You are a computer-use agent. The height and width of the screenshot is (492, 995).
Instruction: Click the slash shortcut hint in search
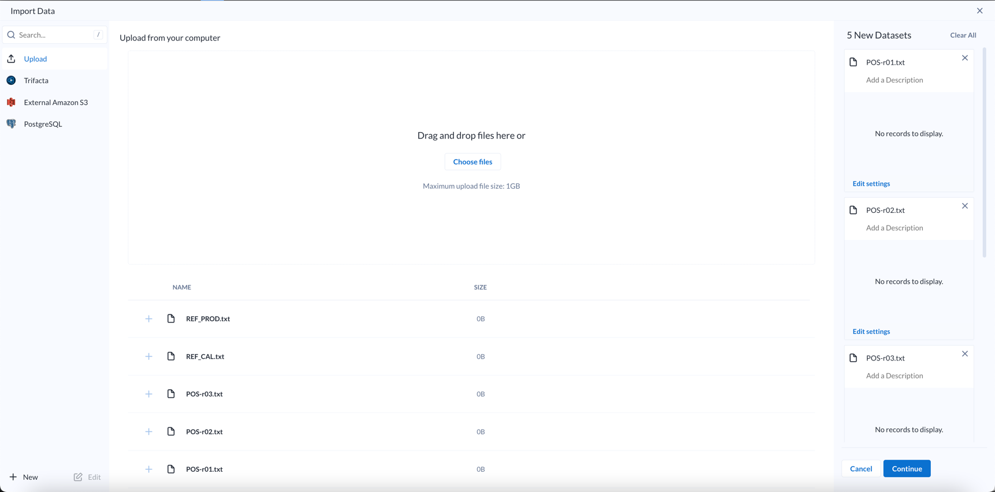pos(98,35)
